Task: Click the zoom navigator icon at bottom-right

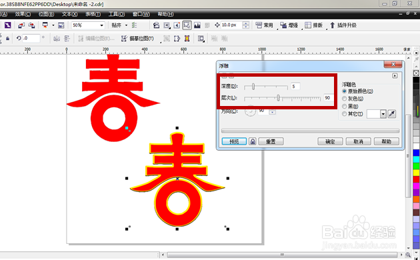Action: coord(408,255)
